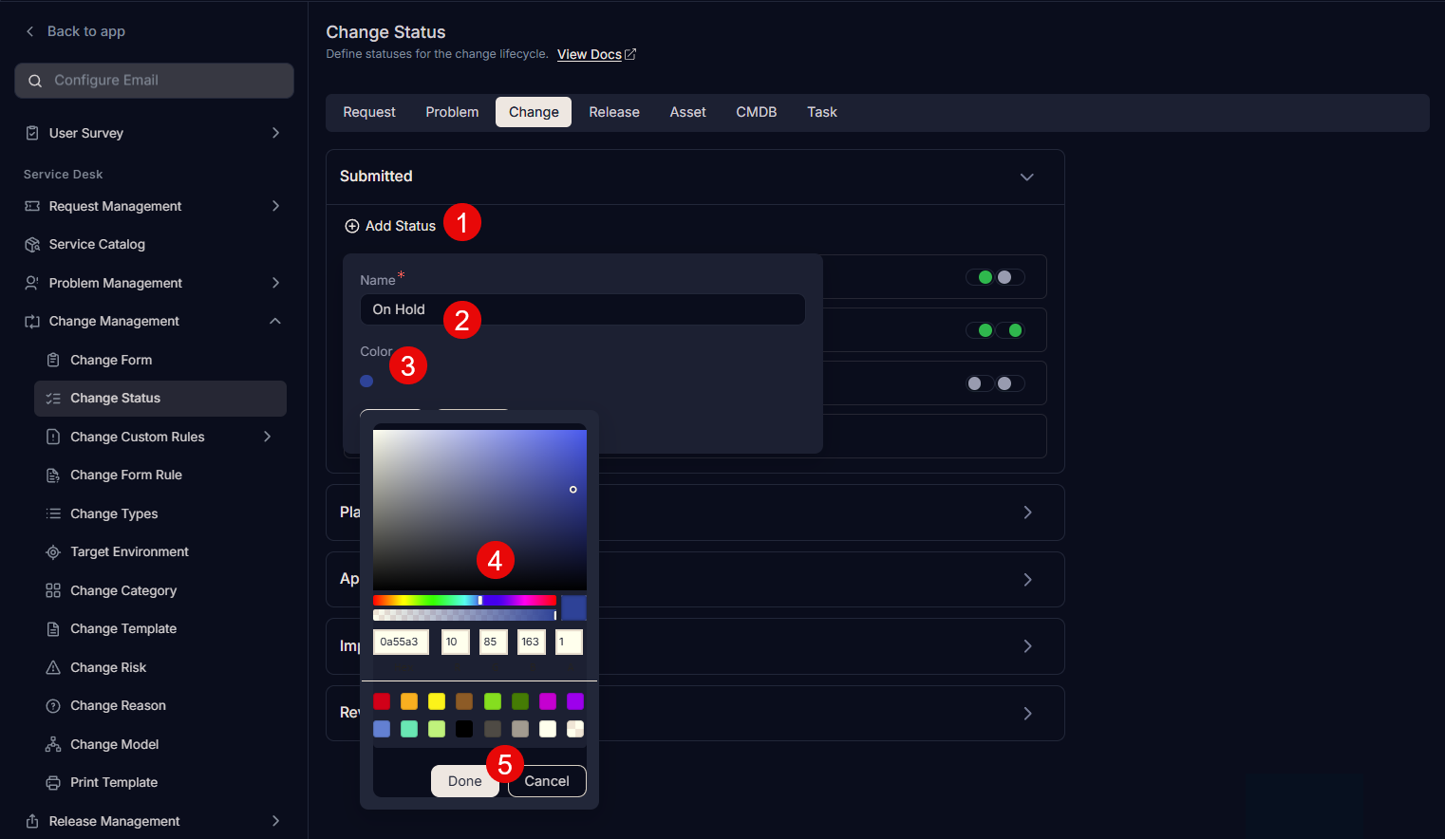Image resolution: width=1445 pixels, height=839 pixels.
Task: Expand the Change Custom Rules chevron
Action: pyautogui.click(x=268, y=437)
